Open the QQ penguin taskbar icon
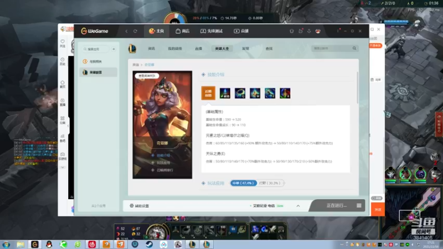 (x=49, y=245)
